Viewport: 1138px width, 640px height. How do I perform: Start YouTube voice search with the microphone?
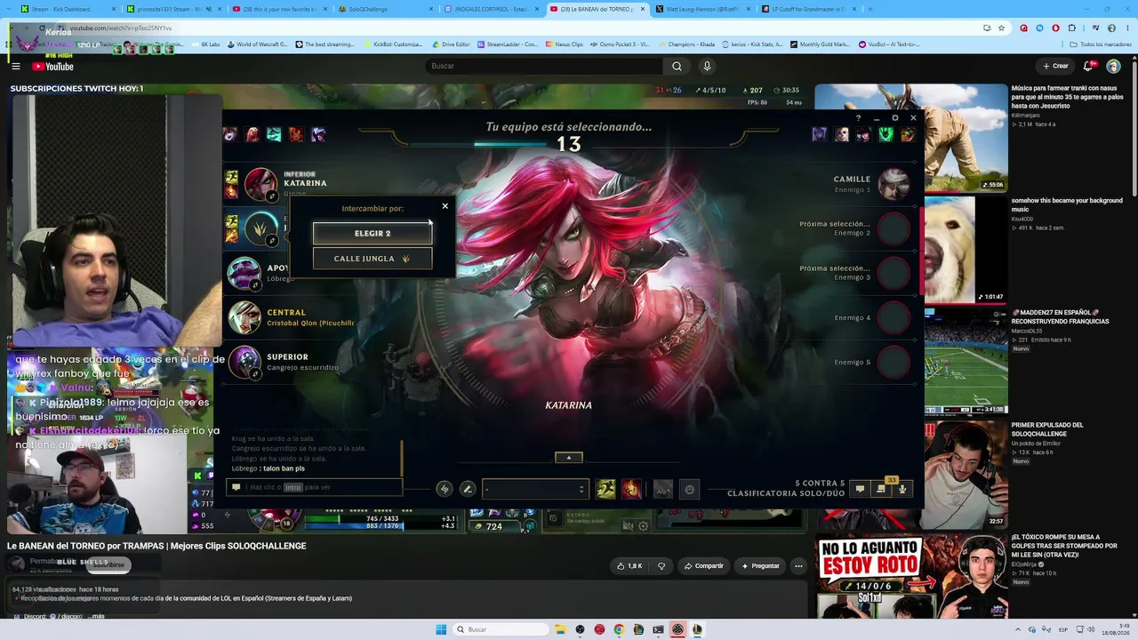pos(707,66)
